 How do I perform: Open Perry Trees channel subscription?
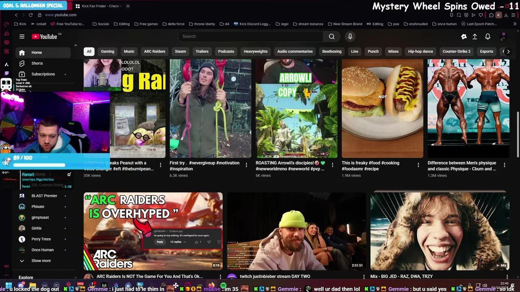coord(43,239)
